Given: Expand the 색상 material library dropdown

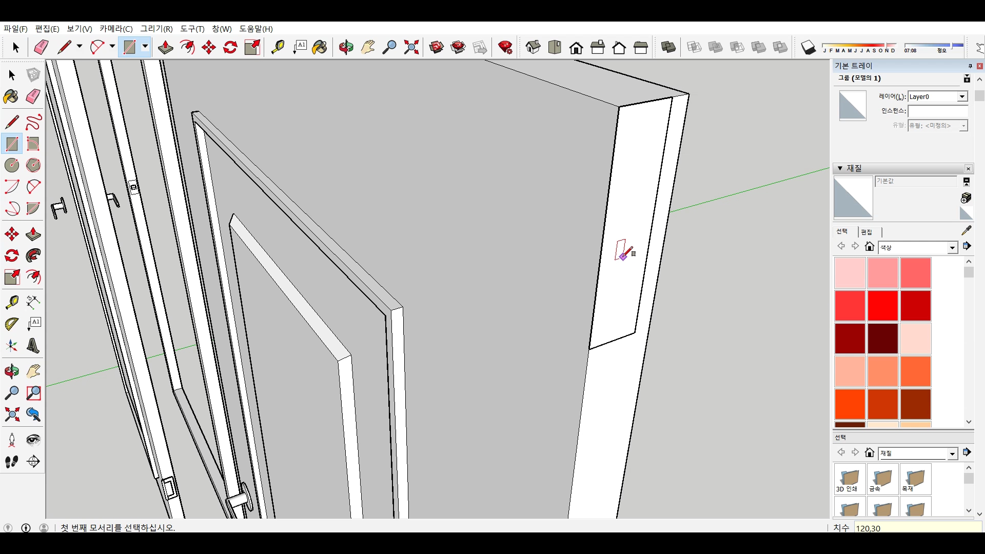Looking at the screenshot, I should 952,248.
